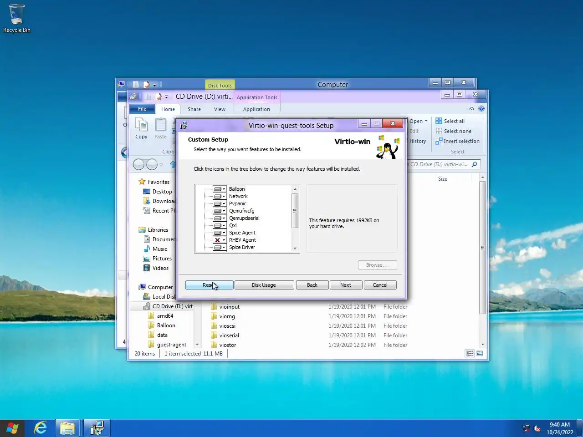Open Desktop under Favorites

(x=158, y=192)
